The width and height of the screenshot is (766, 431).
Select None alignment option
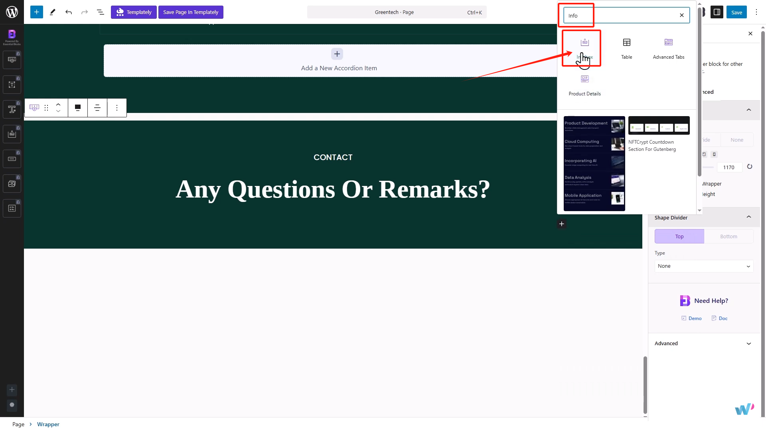(737, 140)
